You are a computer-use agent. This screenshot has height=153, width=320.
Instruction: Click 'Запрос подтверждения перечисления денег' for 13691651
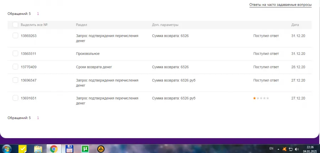coord(107,101)
